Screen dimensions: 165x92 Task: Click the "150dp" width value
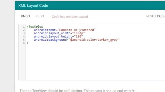78,33
